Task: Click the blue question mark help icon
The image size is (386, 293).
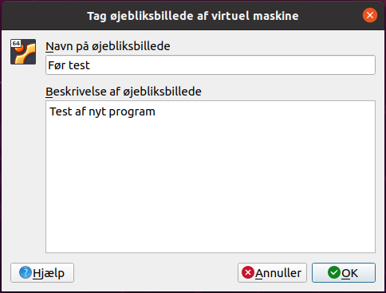Action: [26, 272]
